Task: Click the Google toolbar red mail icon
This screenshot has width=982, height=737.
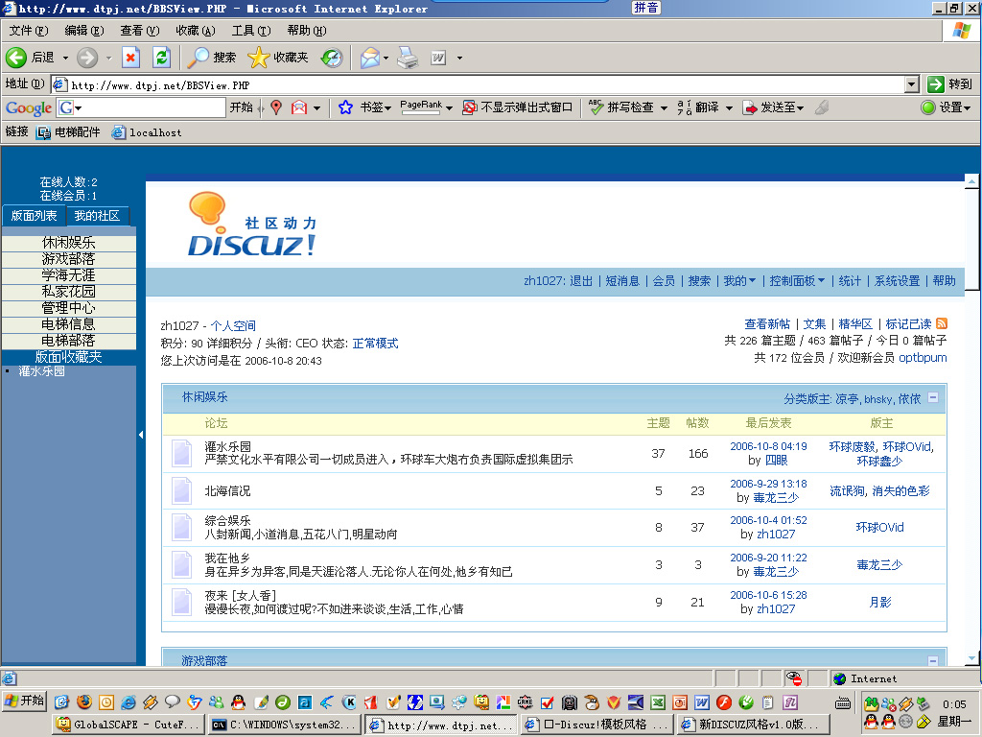Action: coord(299,107)
